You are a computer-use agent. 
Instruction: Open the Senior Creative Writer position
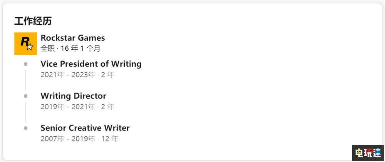(85, 128)
